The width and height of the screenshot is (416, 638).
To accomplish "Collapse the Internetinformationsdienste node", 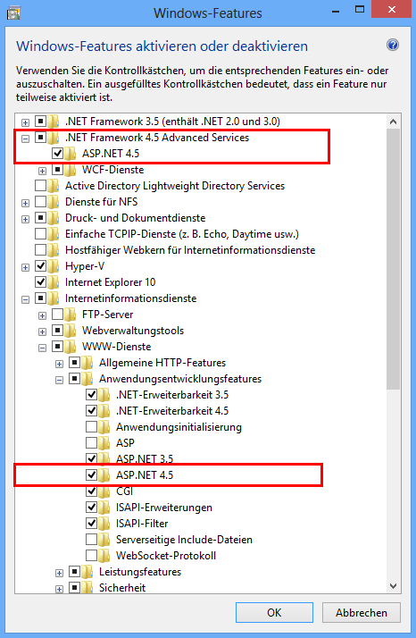I will point(25,300).
